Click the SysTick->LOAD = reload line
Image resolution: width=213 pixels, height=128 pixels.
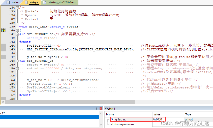pos(48,87)
